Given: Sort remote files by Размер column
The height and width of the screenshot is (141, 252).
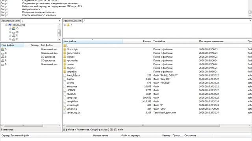Looking at the screenshot, I should 137,42.
